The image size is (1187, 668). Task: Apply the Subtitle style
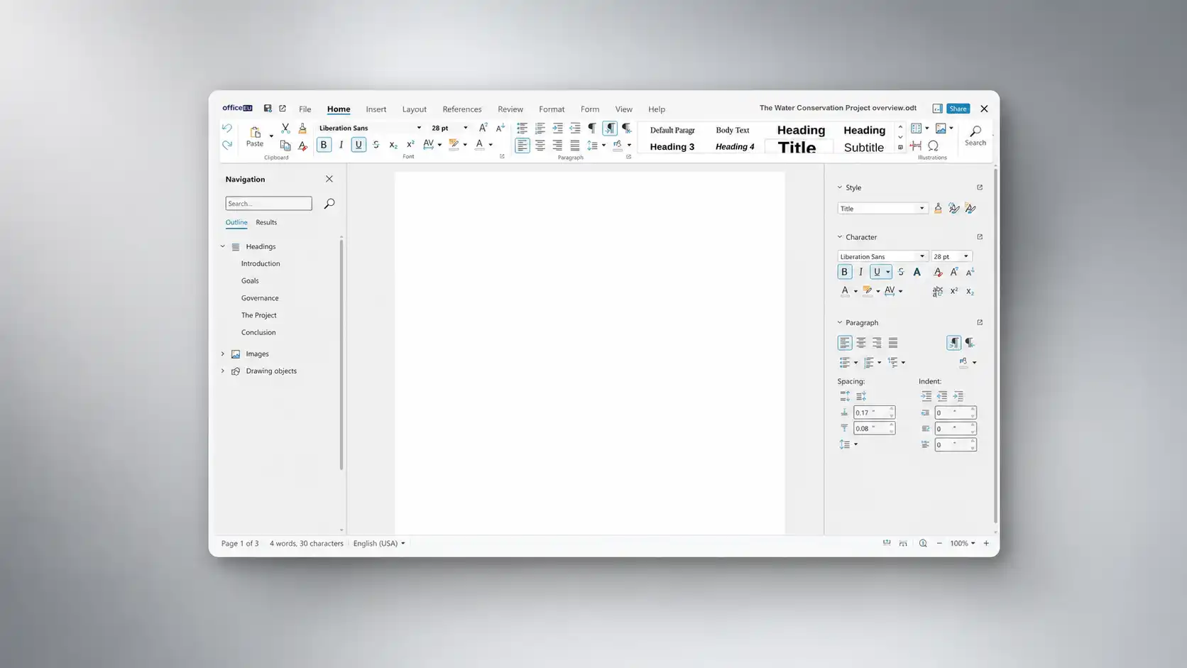pyautogui.click(x=864, y=148)
